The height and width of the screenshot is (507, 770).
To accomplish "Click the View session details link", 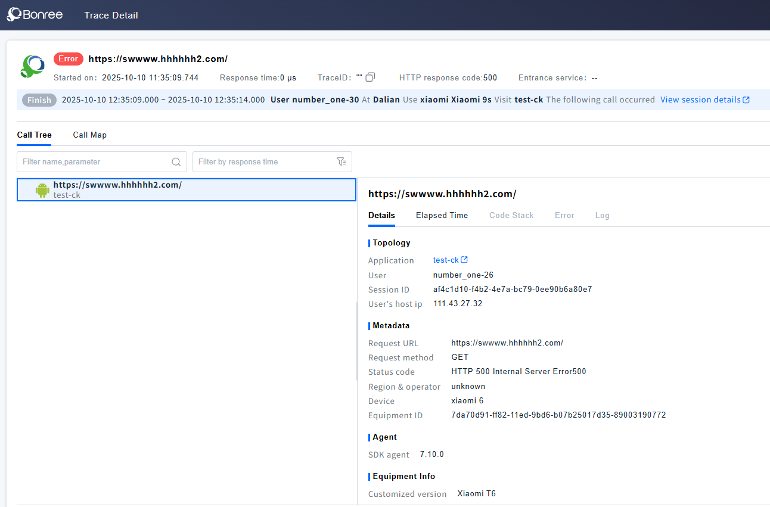I will (x=700, y=100).
